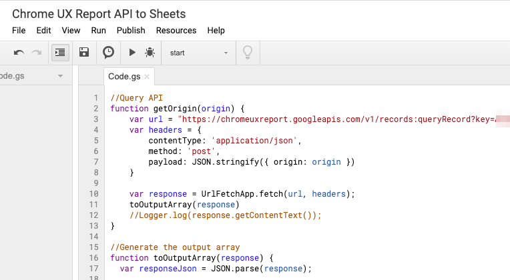Open the start function dropdown
The height and width of the screenshot is (280, 510).
tap(198, 53)
